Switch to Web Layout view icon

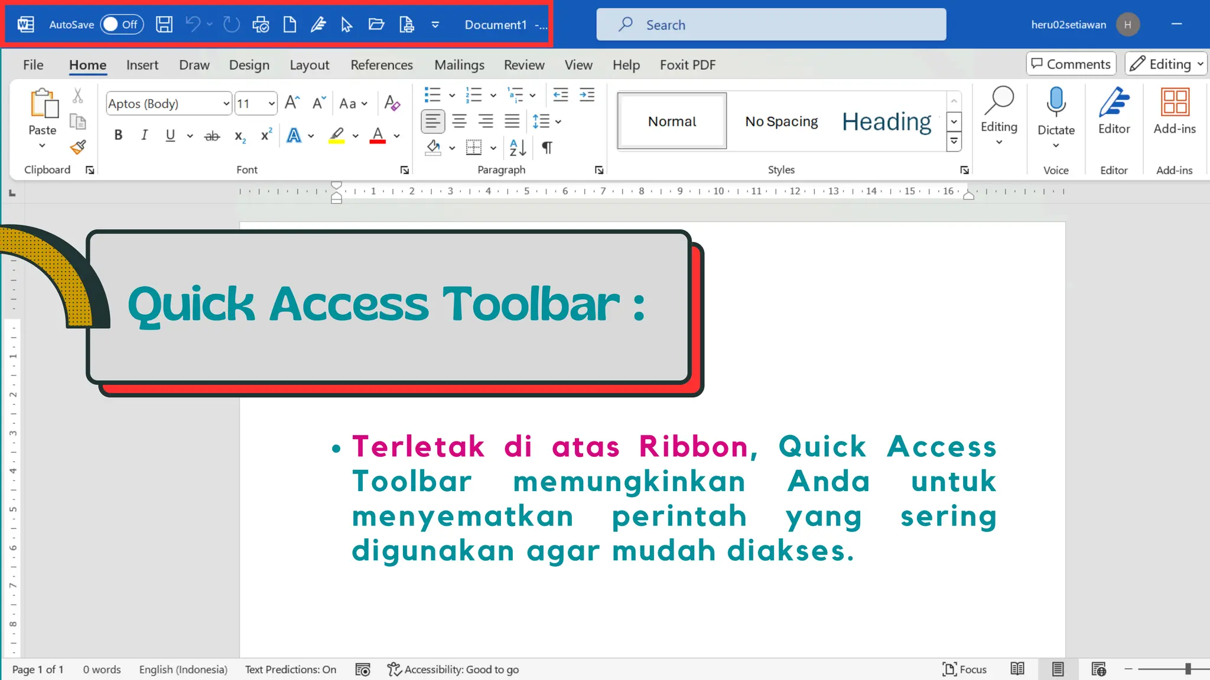pos(1098,669)
